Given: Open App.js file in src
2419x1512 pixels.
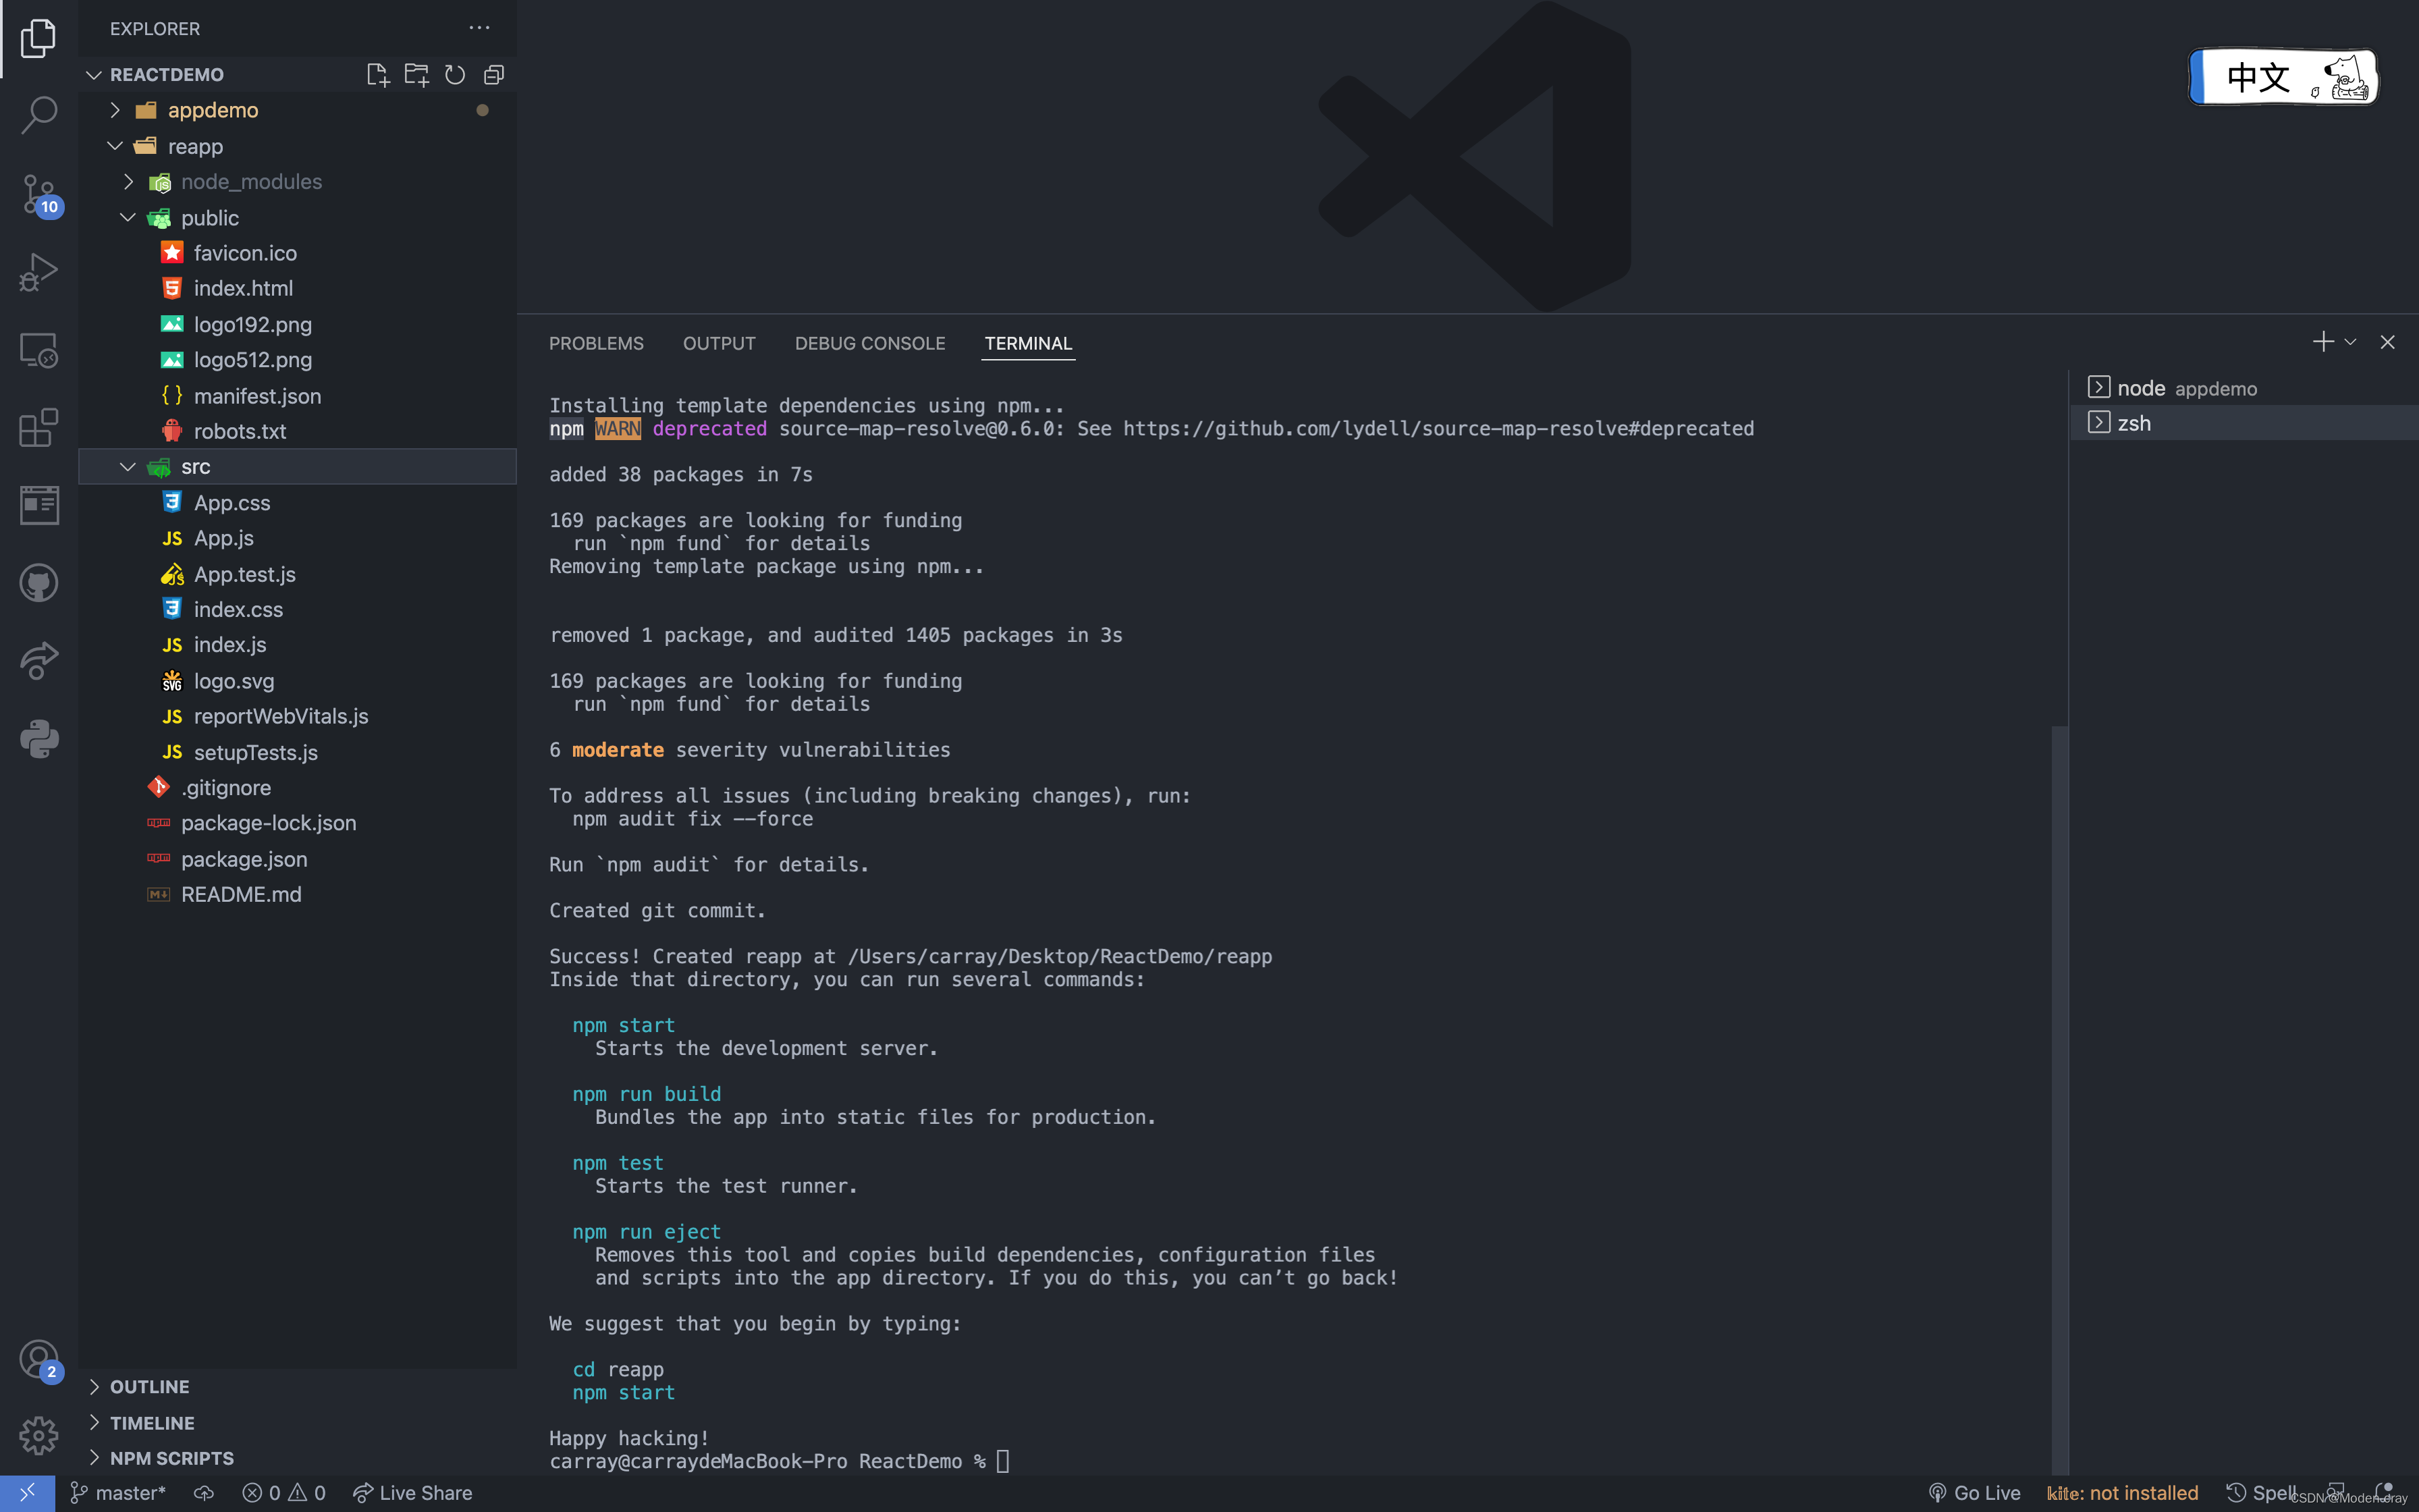Looking at the screenshot, I should click(x=224, y=538).
